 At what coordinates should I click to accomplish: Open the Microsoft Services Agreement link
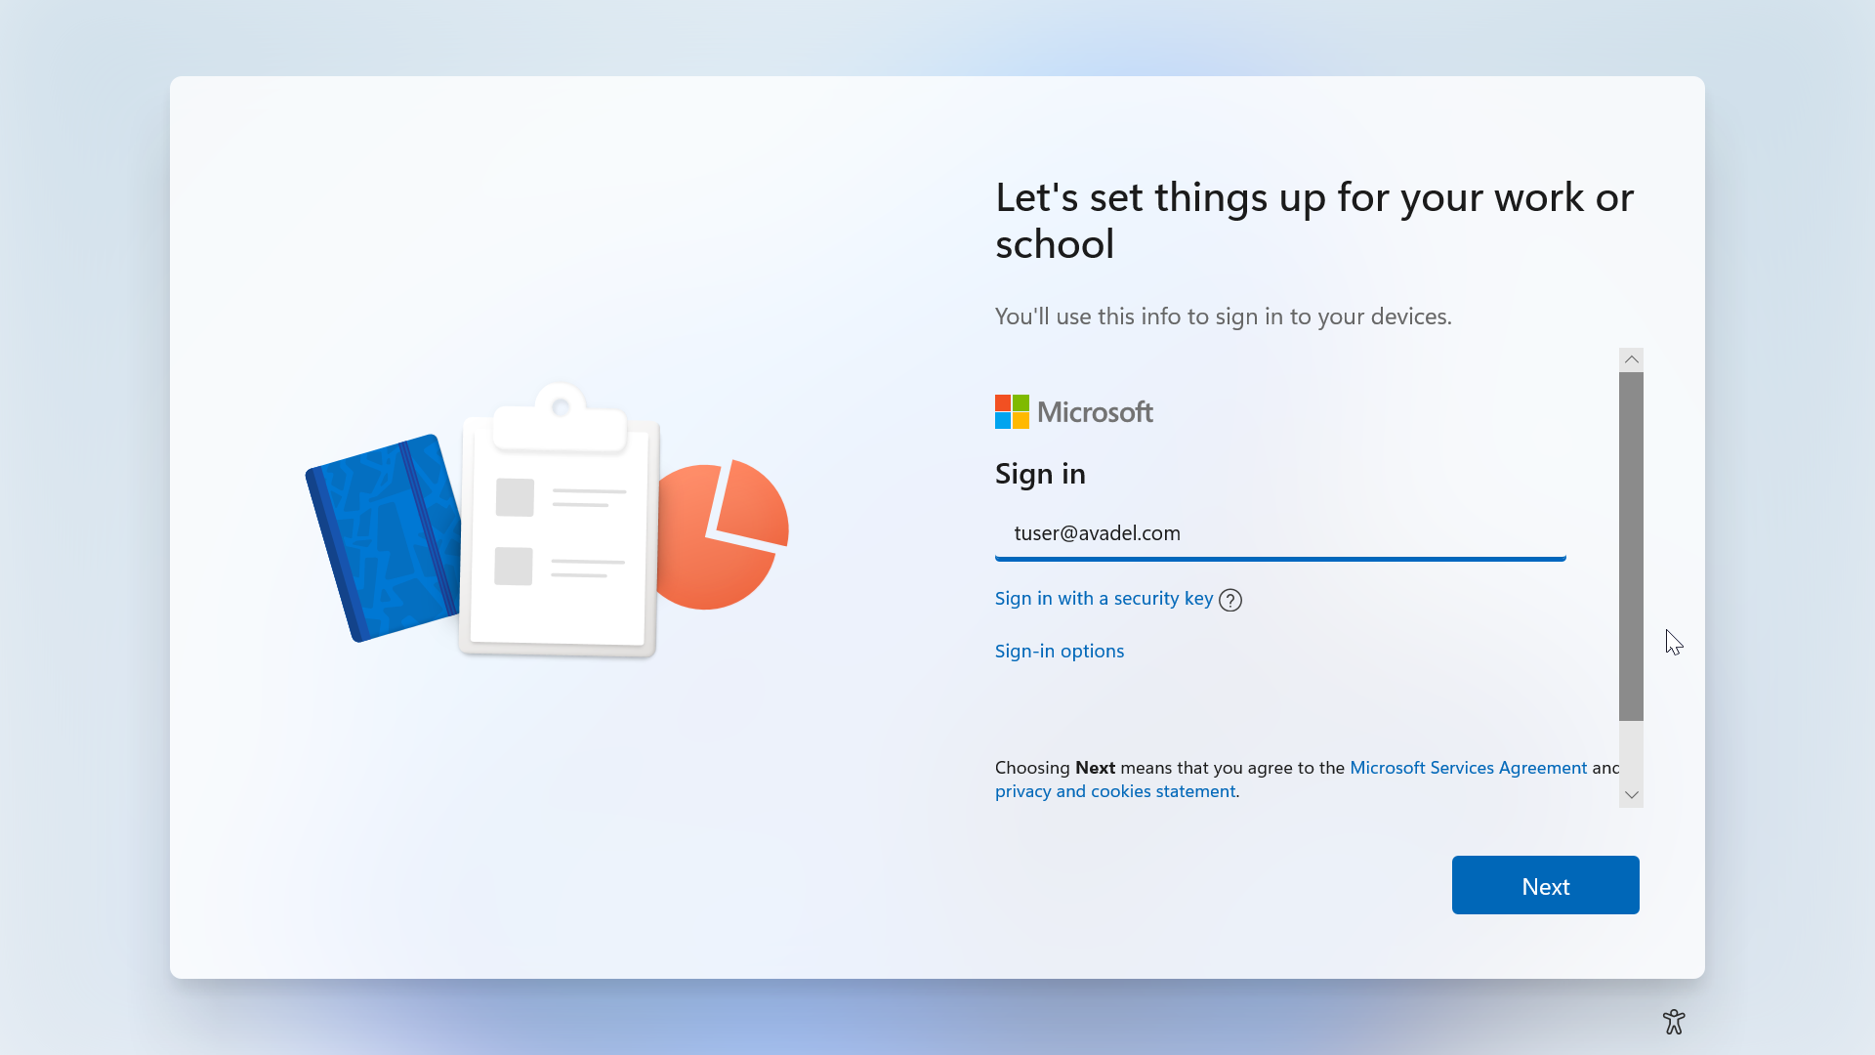click(x=1468, y=768)
